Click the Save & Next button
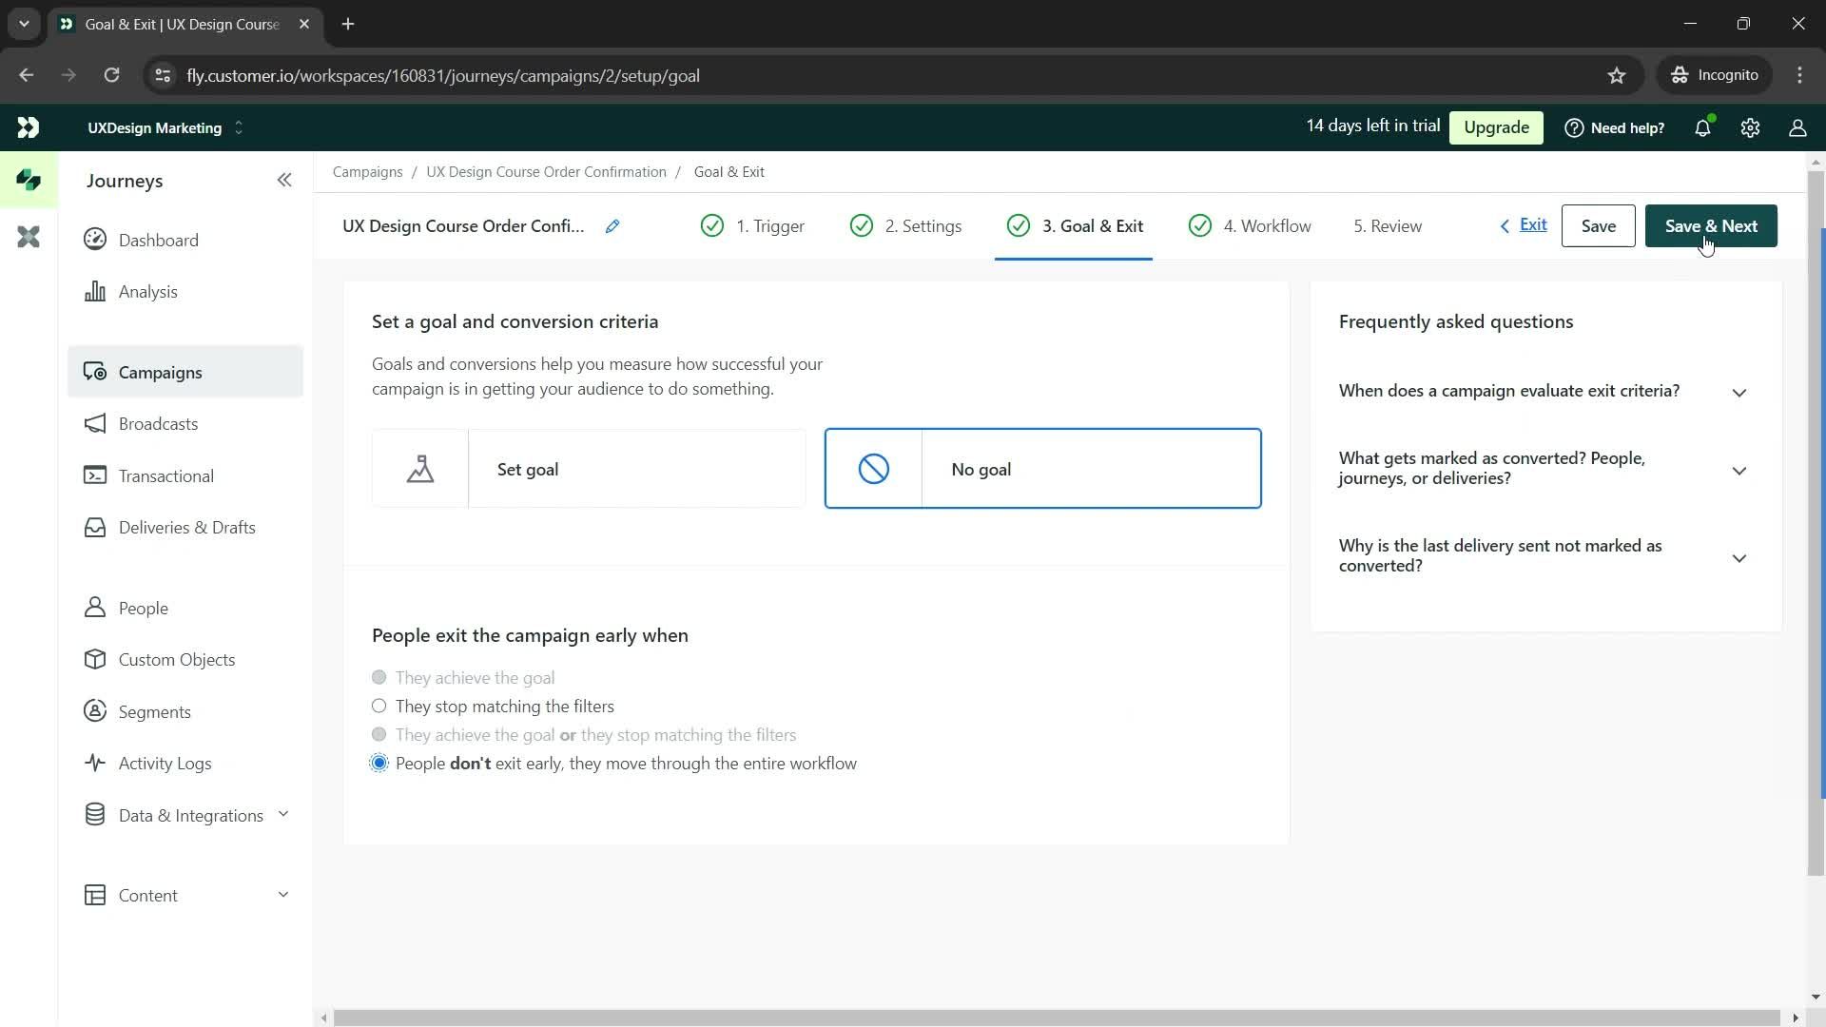This screenshot has width=1826, height=1027. 1712,225
